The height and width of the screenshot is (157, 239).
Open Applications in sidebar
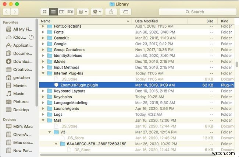click(x=19, y=45)
